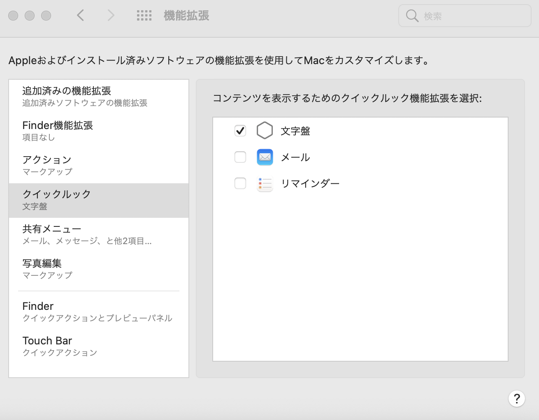539x420 pixels.
Task: Uncheck the 文字盤 checkbox
Action: (240, 131)
